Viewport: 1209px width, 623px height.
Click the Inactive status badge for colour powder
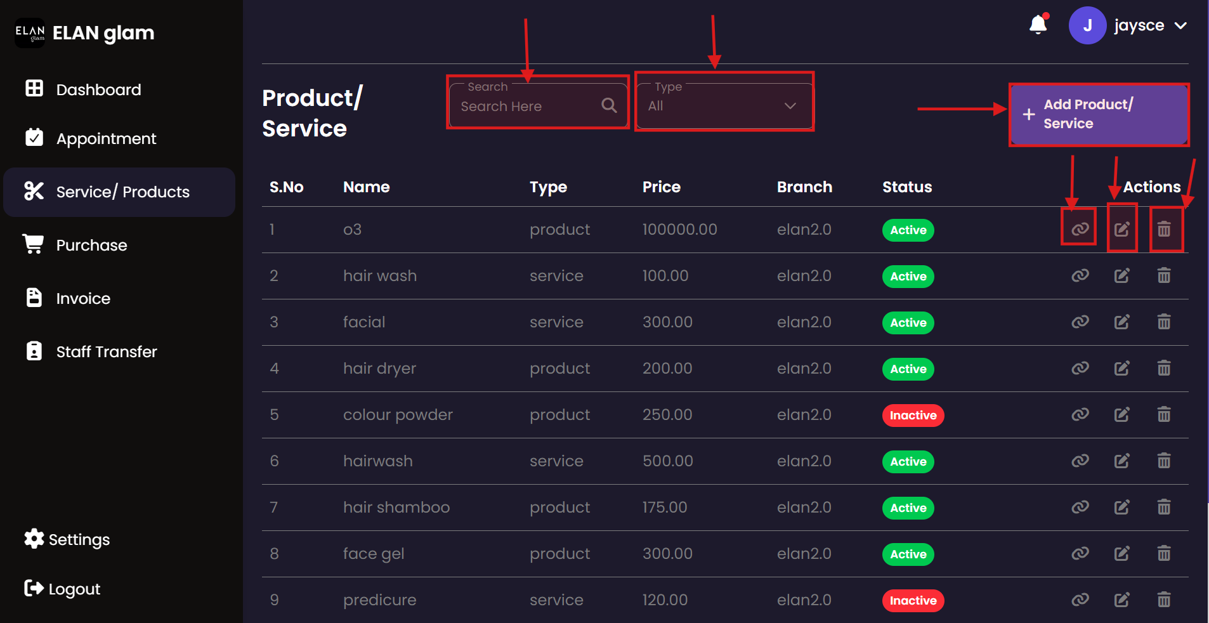(912, 415)
